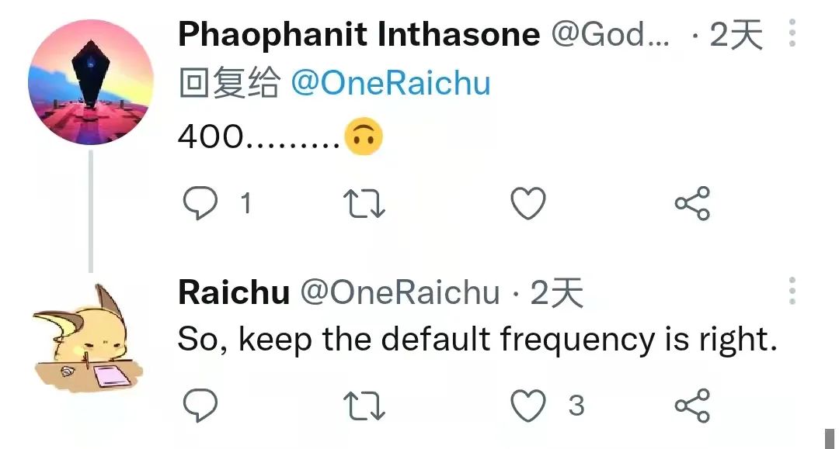The image size is (839, 449).
Task: Follow the blue @OneRaichu mention link
Action: [x=391, y=83]
